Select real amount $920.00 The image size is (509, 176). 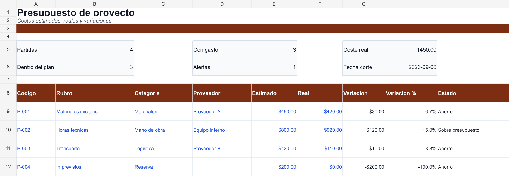(x=320, y=130)
